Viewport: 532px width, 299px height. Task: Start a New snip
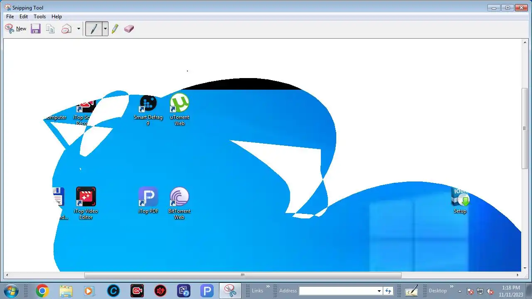16,29
